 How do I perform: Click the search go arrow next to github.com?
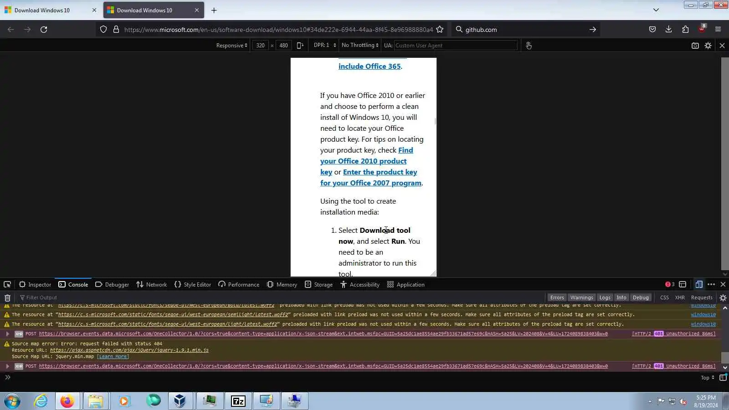[592, 30]
